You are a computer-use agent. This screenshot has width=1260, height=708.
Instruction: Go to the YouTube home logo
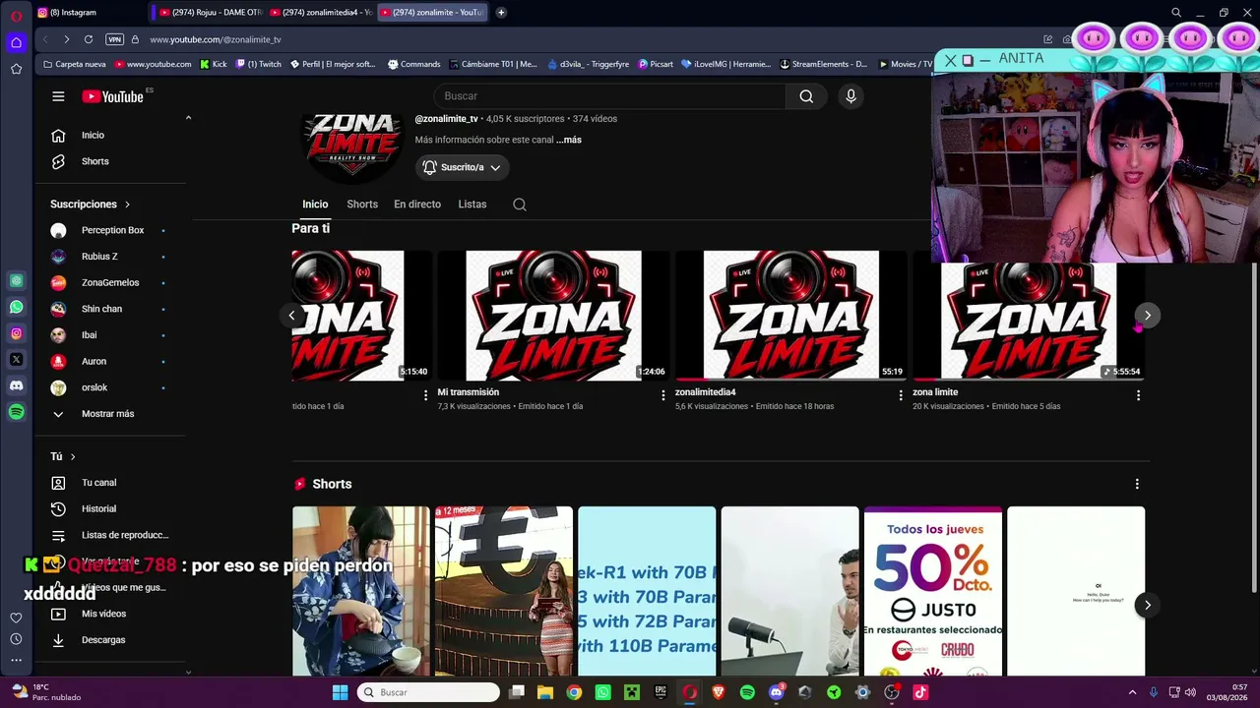(112, 96)
